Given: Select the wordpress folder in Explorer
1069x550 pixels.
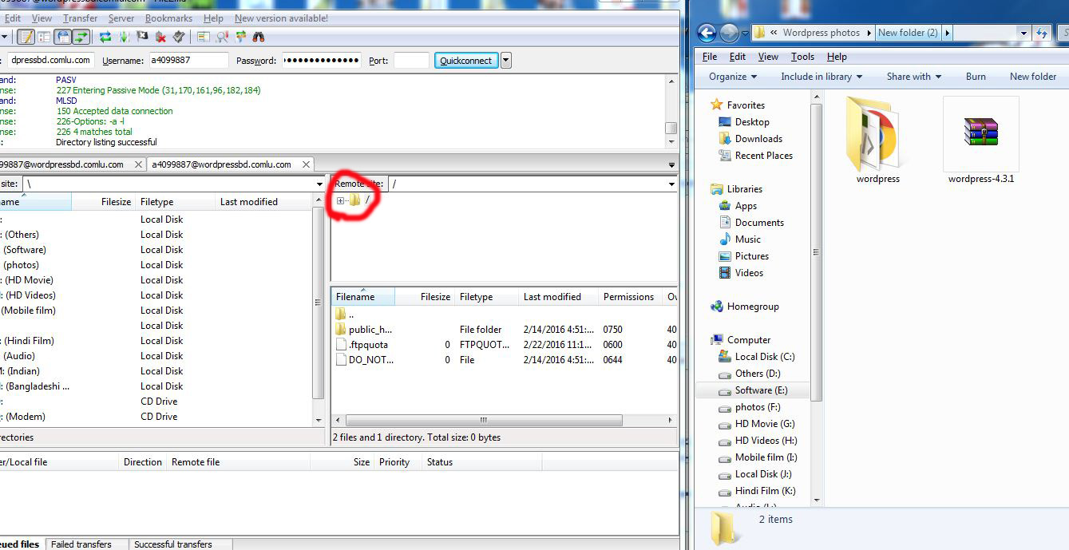Looking at the screenshot, I should point(877,140).
